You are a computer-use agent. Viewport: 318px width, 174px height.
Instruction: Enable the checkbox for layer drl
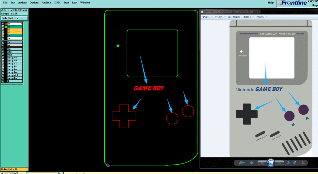tap(3, 42)
